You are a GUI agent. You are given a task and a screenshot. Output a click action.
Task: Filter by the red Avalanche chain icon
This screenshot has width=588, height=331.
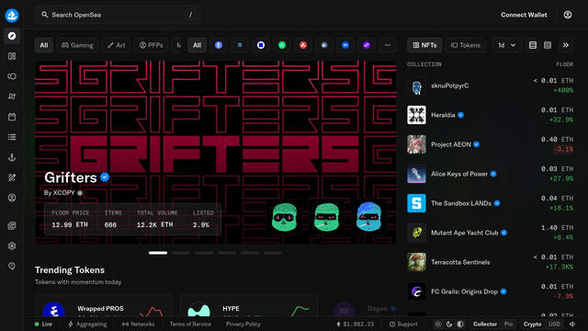(x=303, y=45)
